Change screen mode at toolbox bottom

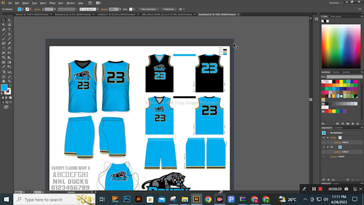6,107
